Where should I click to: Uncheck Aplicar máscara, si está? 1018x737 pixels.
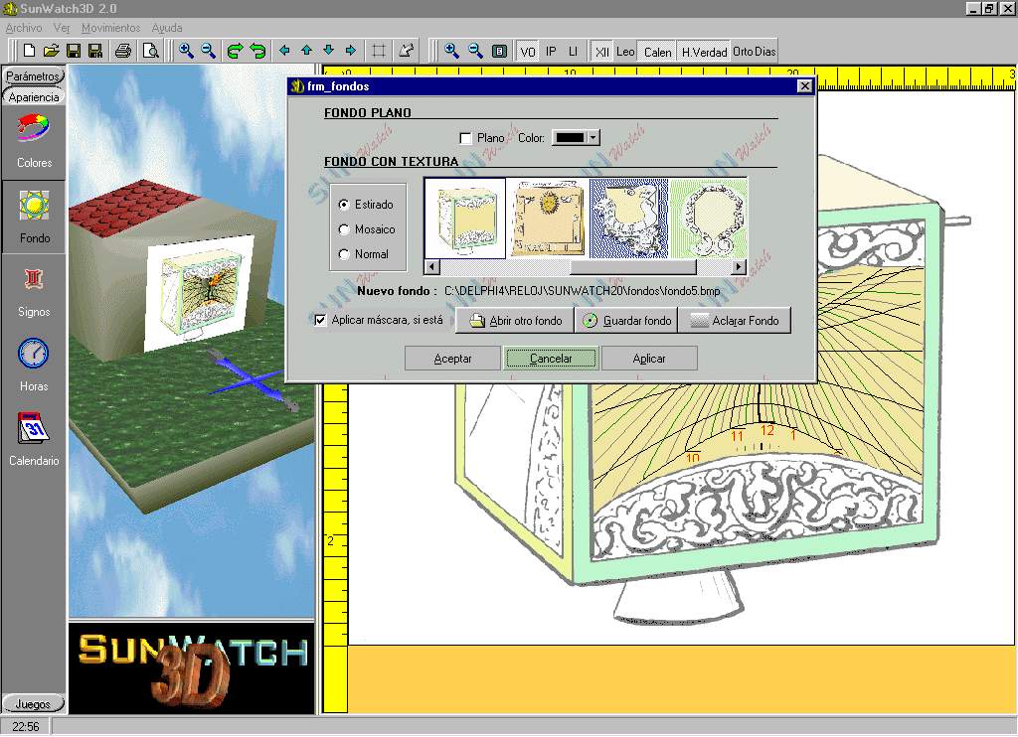click(x=320, y=320)
